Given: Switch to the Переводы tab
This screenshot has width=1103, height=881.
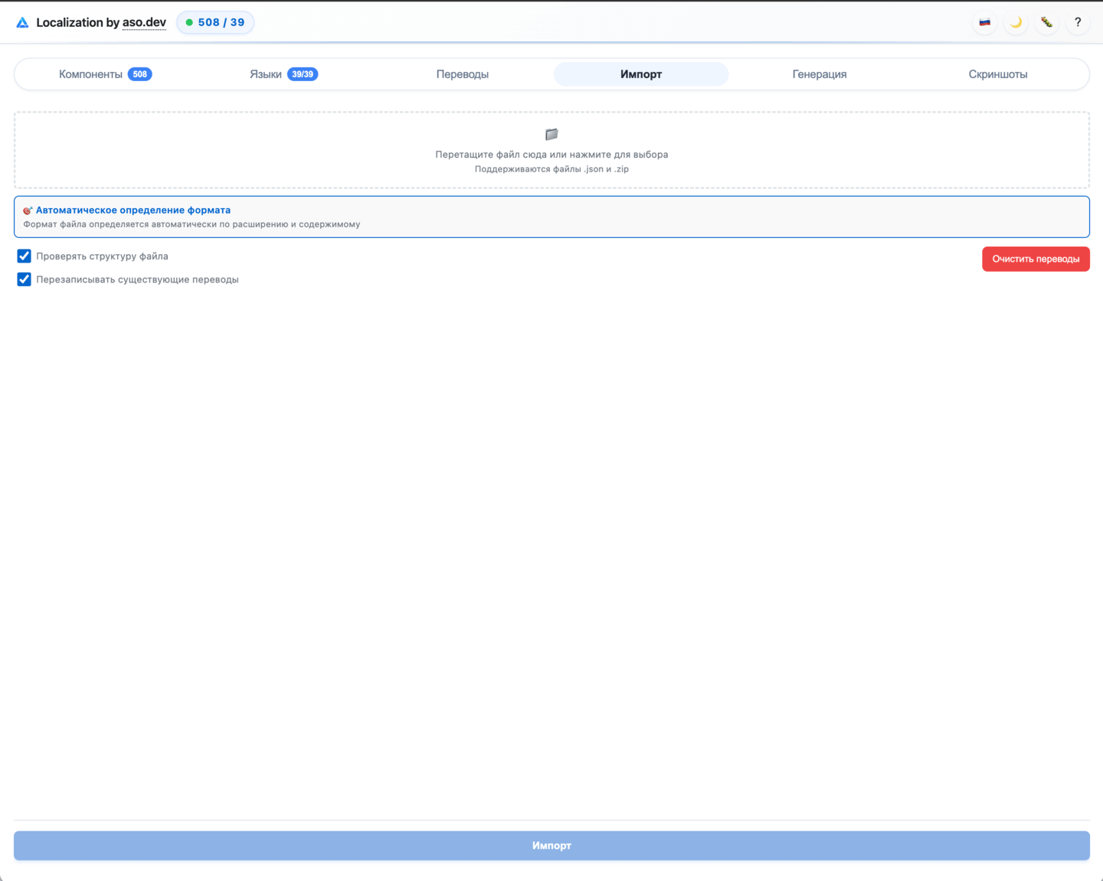Looking at the screenshot, I should 462,74.
